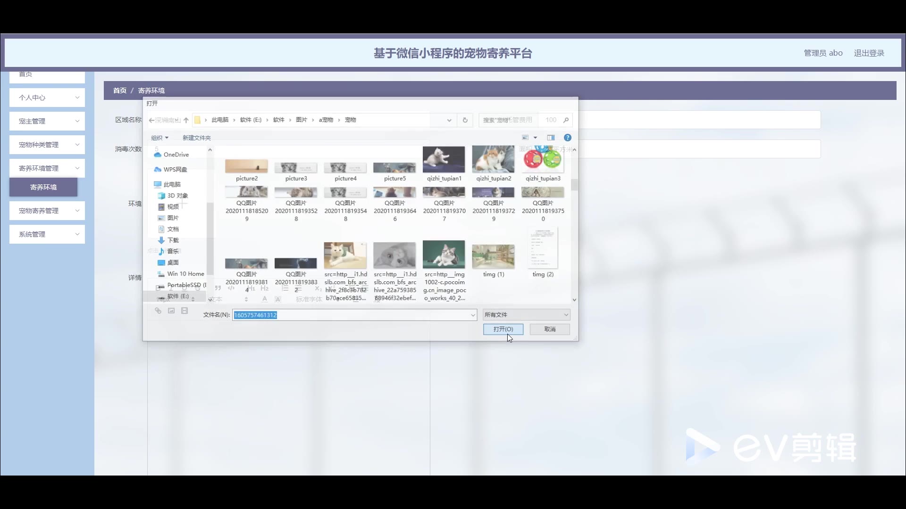Expand the 宠主管理 sidebar menu
This screenshot has height=509, width=906.
[x=47, y=121]
